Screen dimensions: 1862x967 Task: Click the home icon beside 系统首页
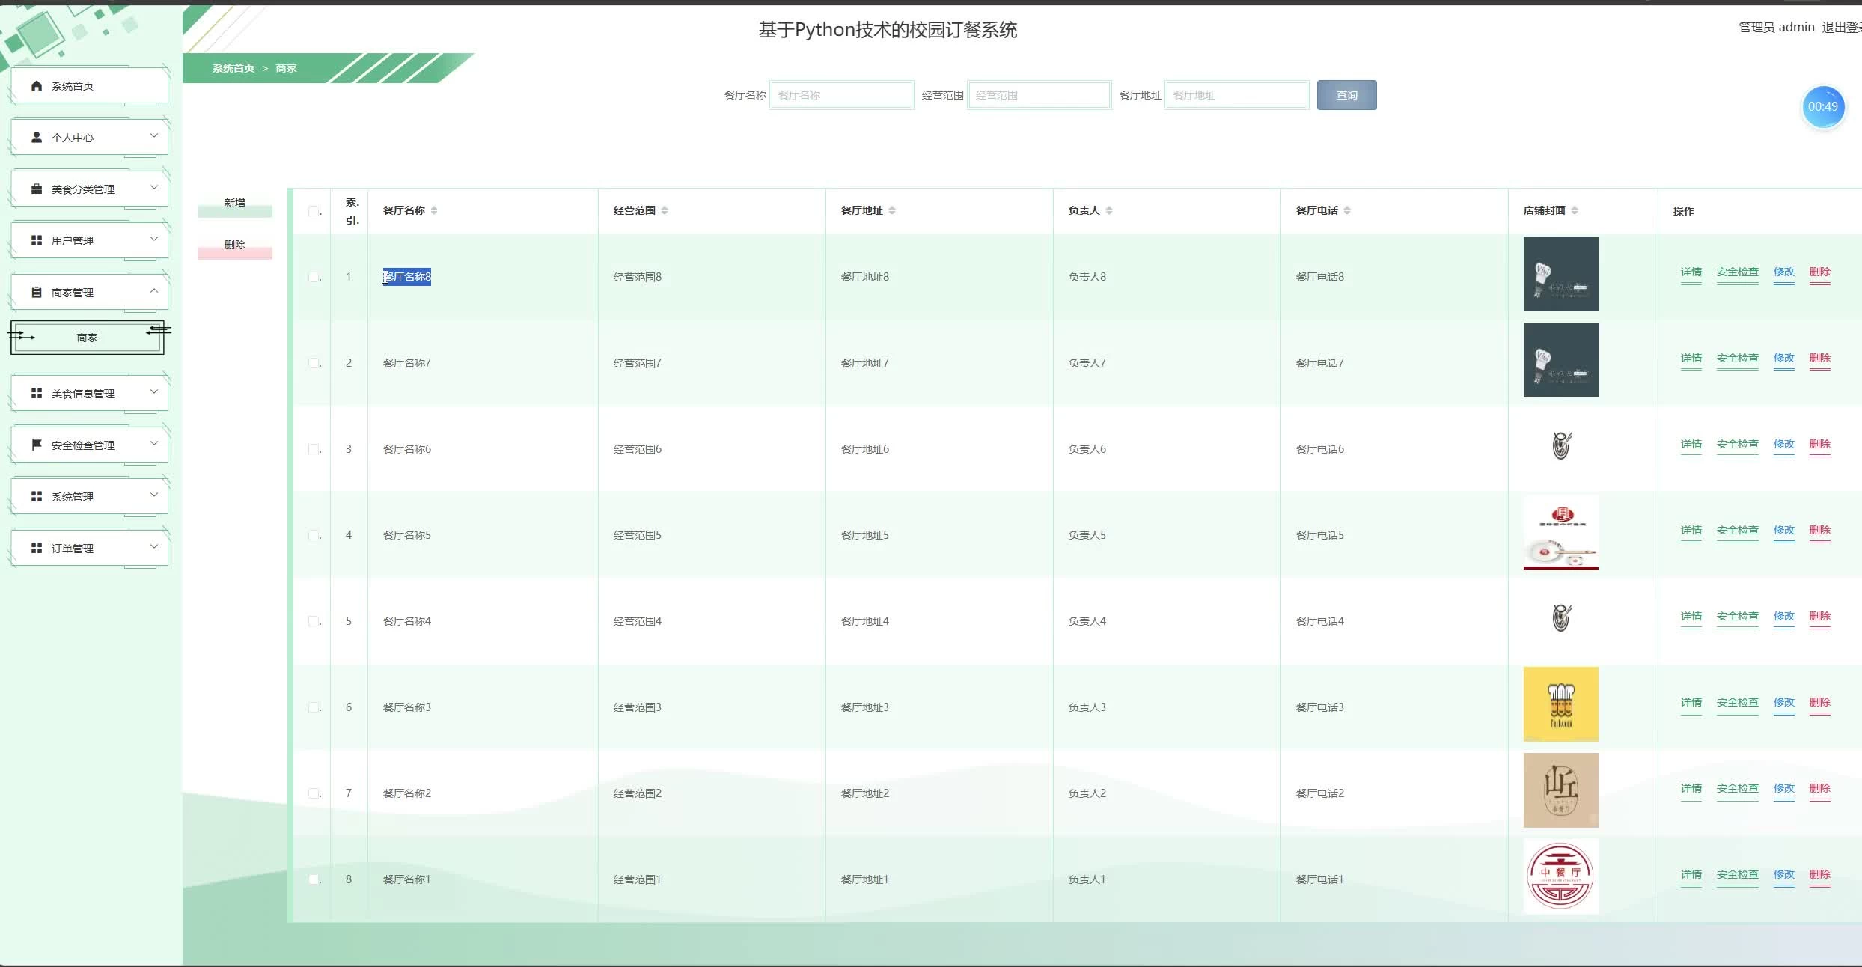coord(36,86)
